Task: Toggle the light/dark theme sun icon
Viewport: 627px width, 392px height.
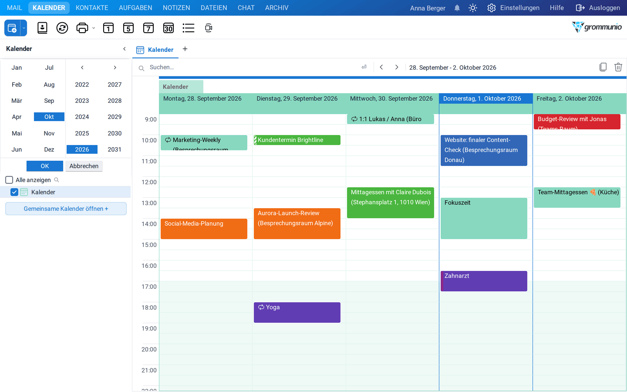Action: (x=473, y=8)
